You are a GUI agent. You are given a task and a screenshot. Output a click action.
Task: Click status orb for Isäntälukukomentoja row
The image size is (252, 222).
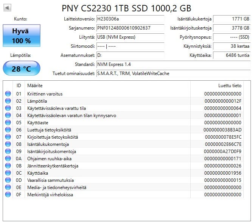(8, 144)
